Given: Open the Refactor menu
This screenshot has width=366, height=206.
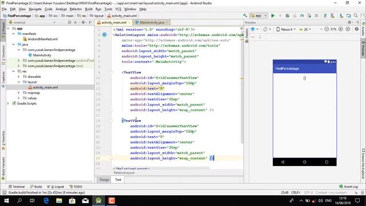Looking at the screenshot, I should 75,9.
